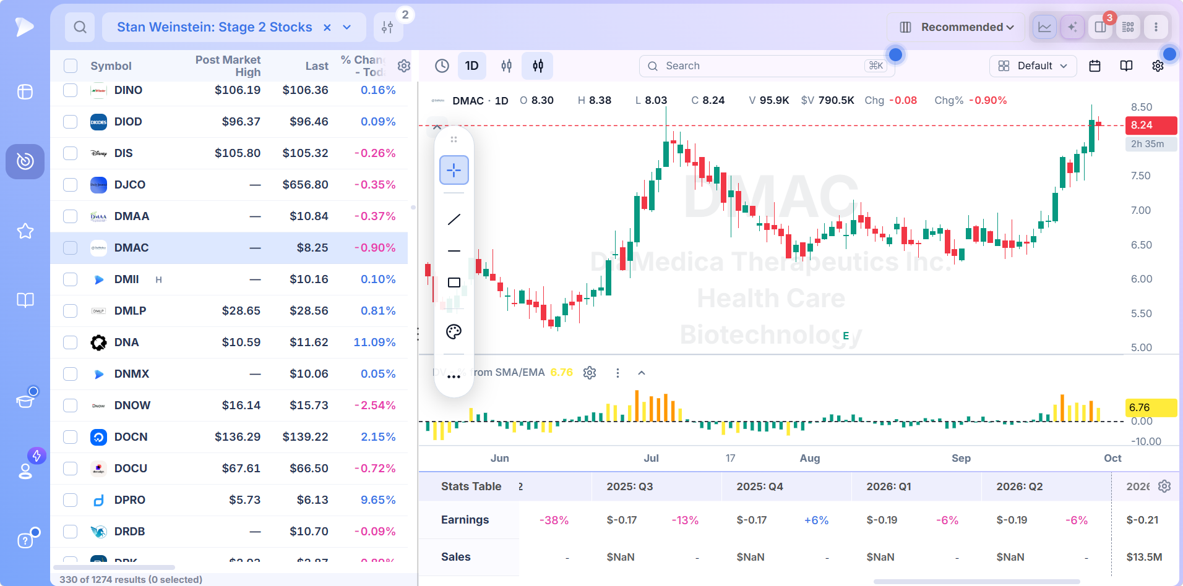
Task: Clear the Stan Weinstein screener with X
Action: point(327,27)
